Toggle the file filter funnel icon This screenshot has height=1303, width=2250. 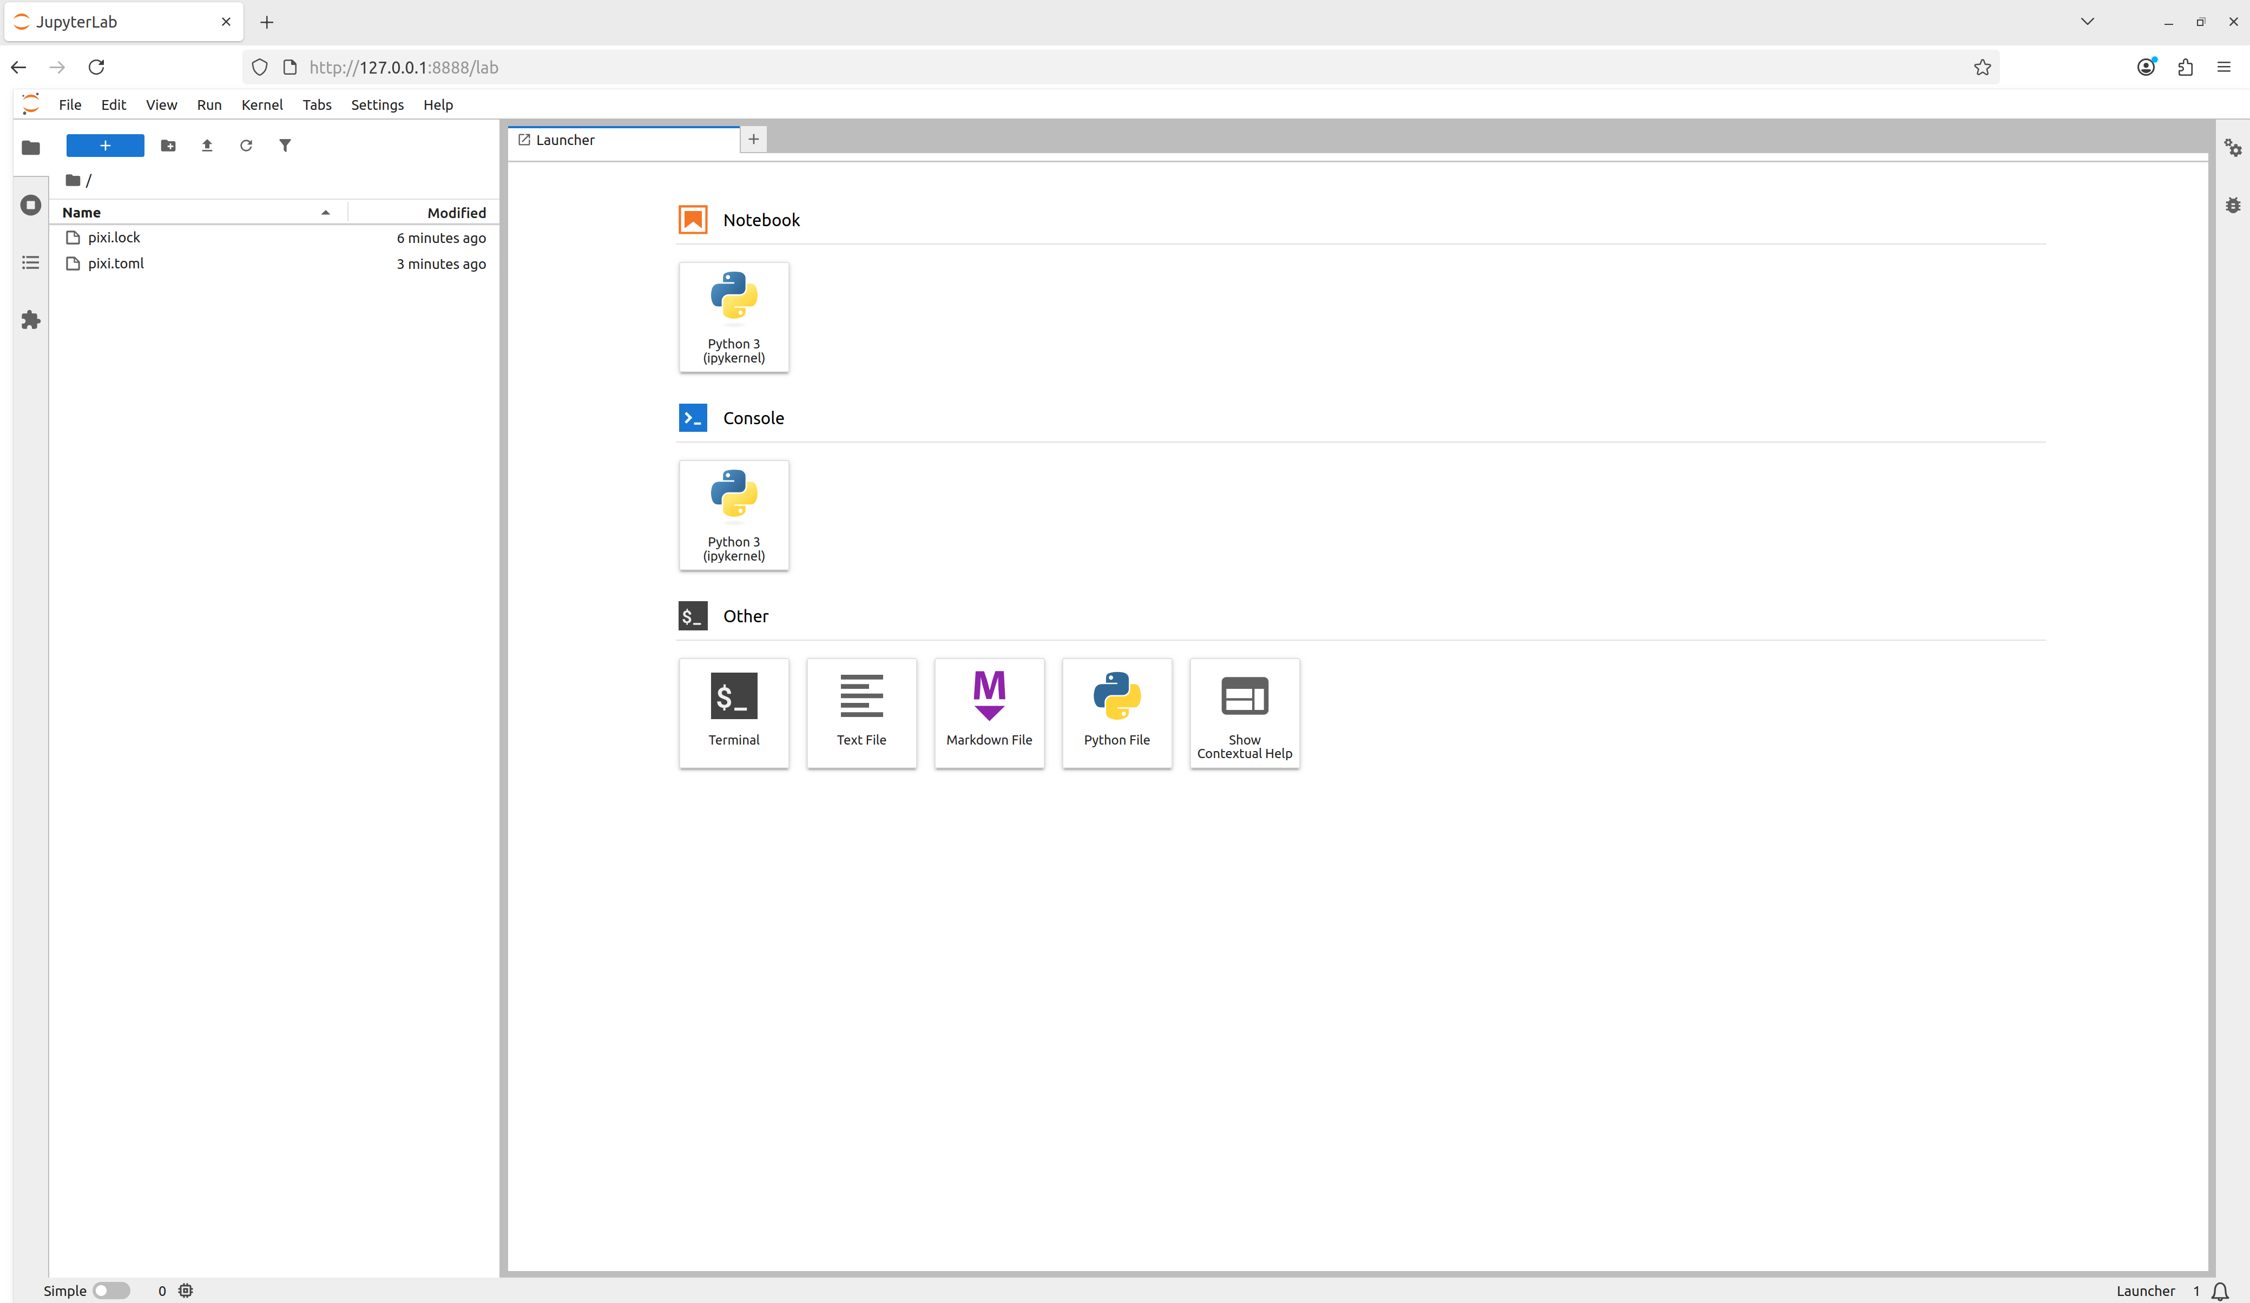[x=285, y=146]
